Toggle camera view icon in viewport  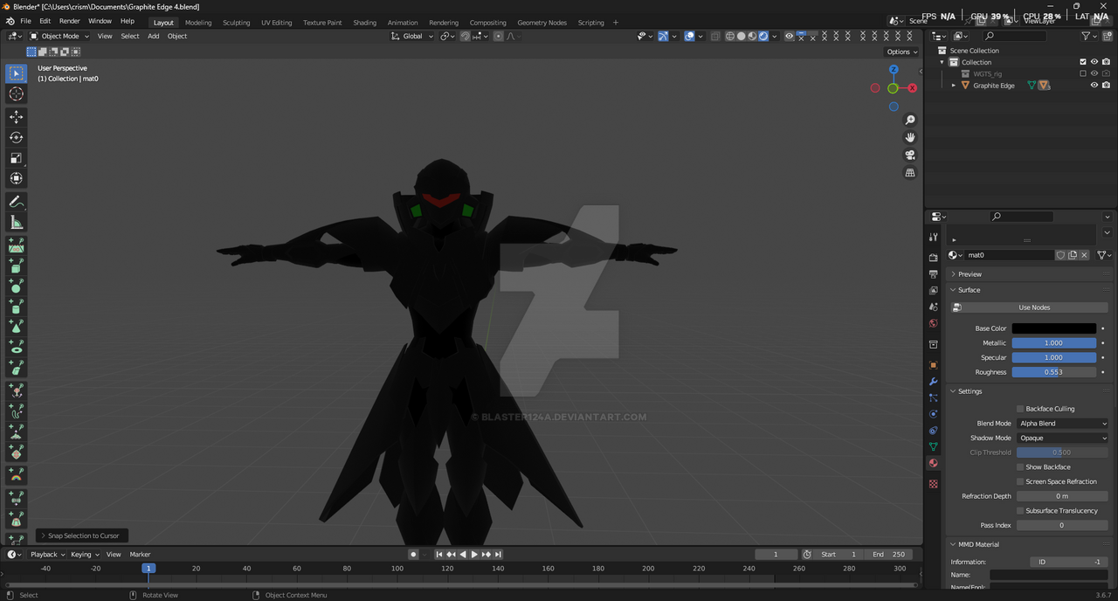click(x=910, y=155)
